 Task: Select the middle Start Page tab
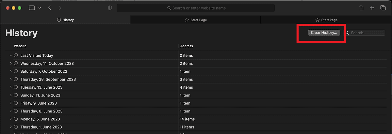(x=195, y=20)
